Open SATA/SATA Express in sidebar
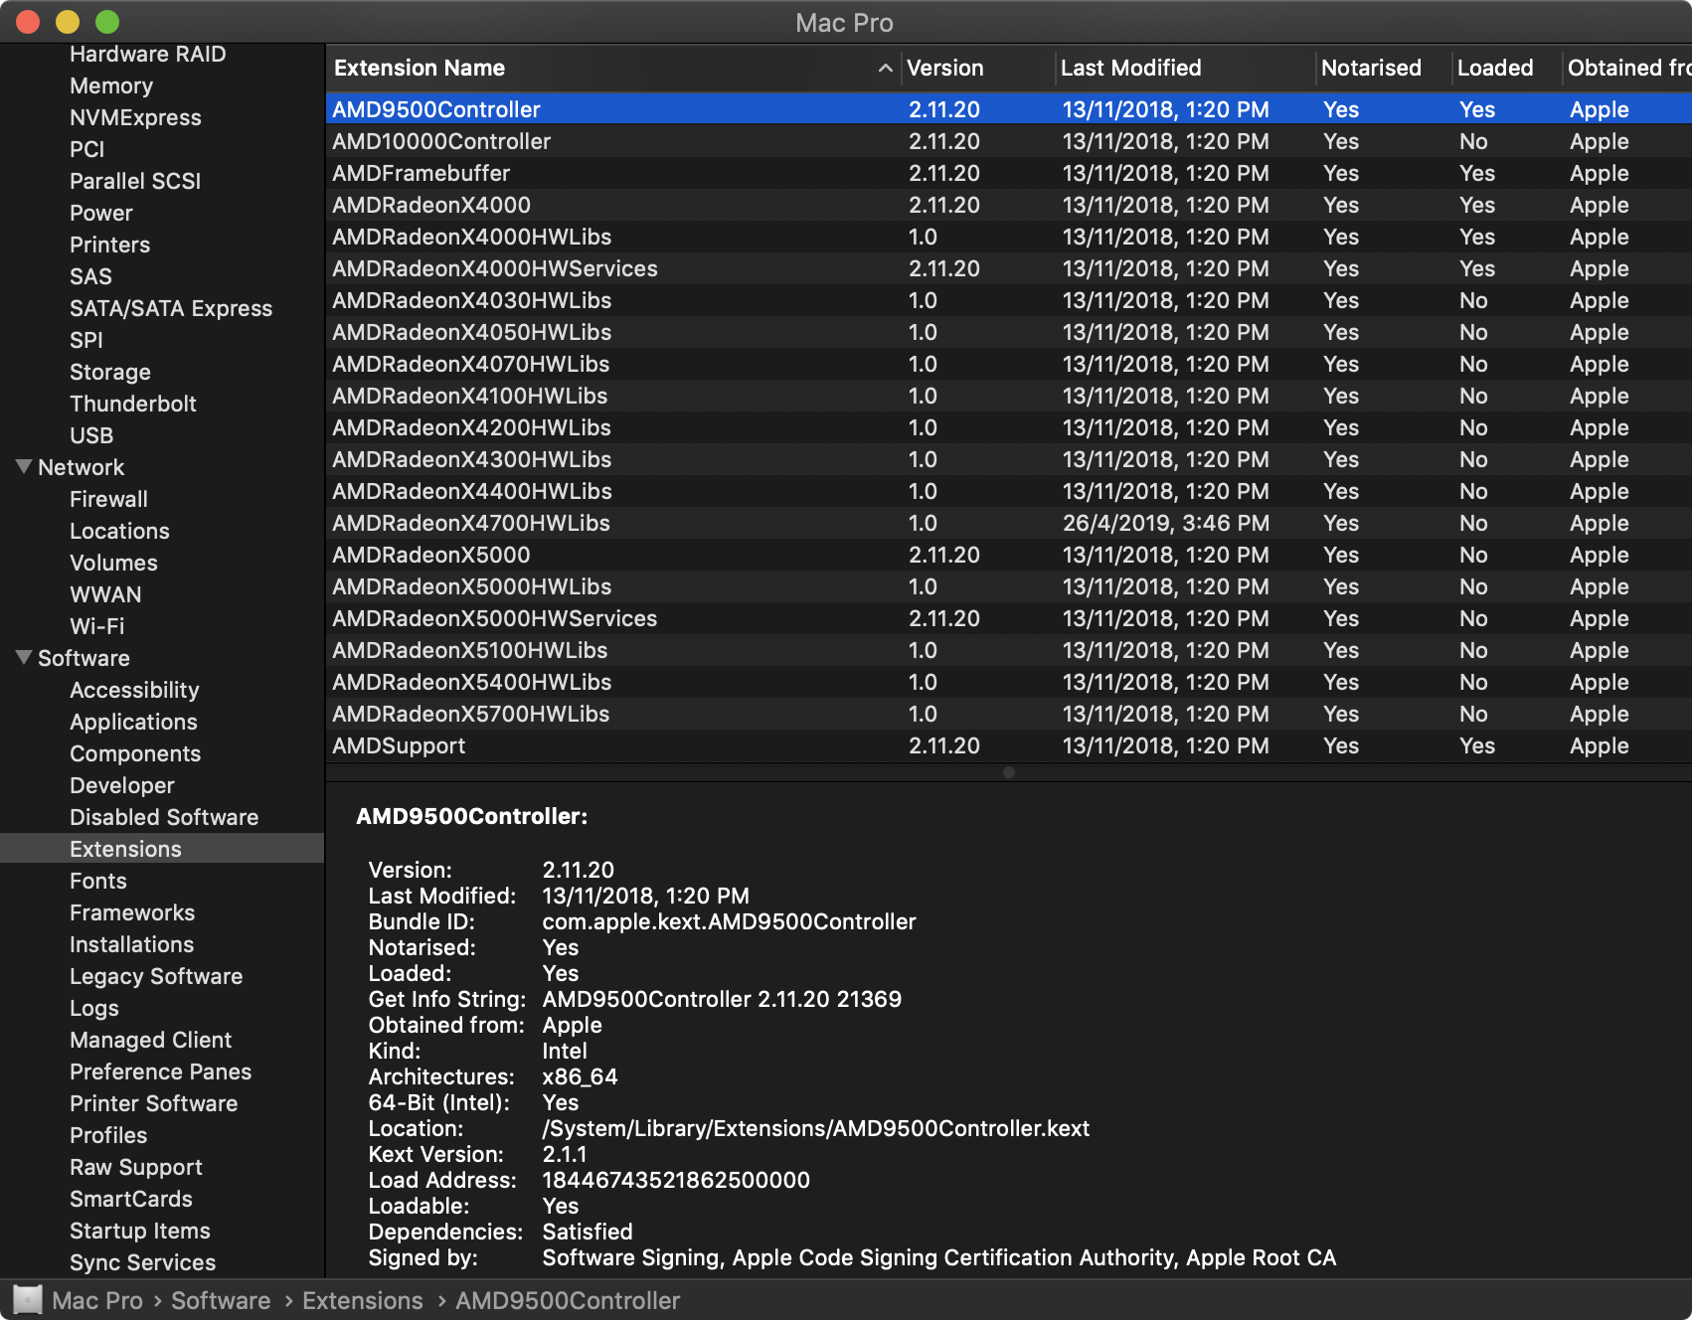The image size is (1692, 1320). [x=171, y=308]
